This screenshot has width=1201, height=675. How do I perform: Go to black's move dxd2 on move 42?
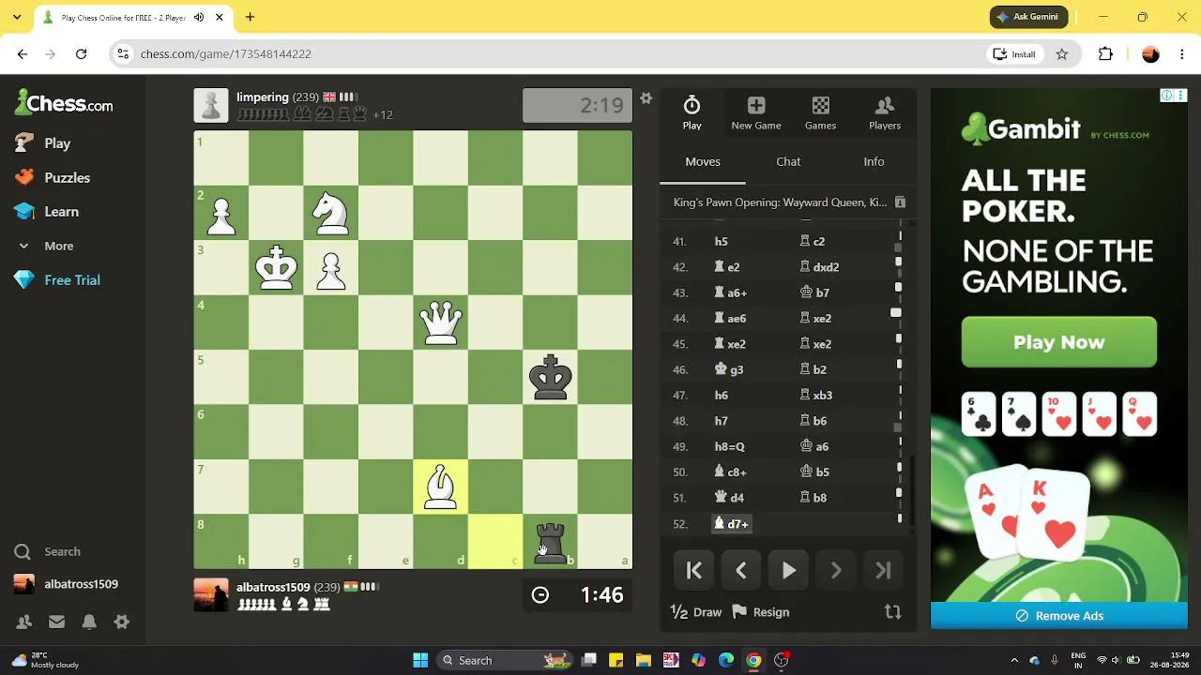tap(819, 267)
